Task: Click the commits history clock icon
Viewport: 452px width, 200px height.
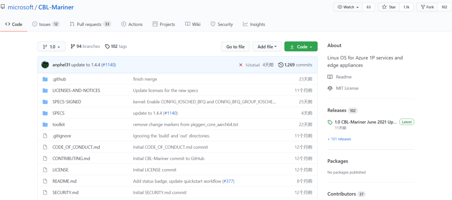Action: [x=281, y=65]
